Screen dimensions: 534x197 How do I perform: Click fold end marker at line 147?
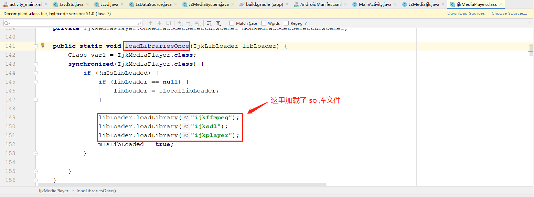35,100
